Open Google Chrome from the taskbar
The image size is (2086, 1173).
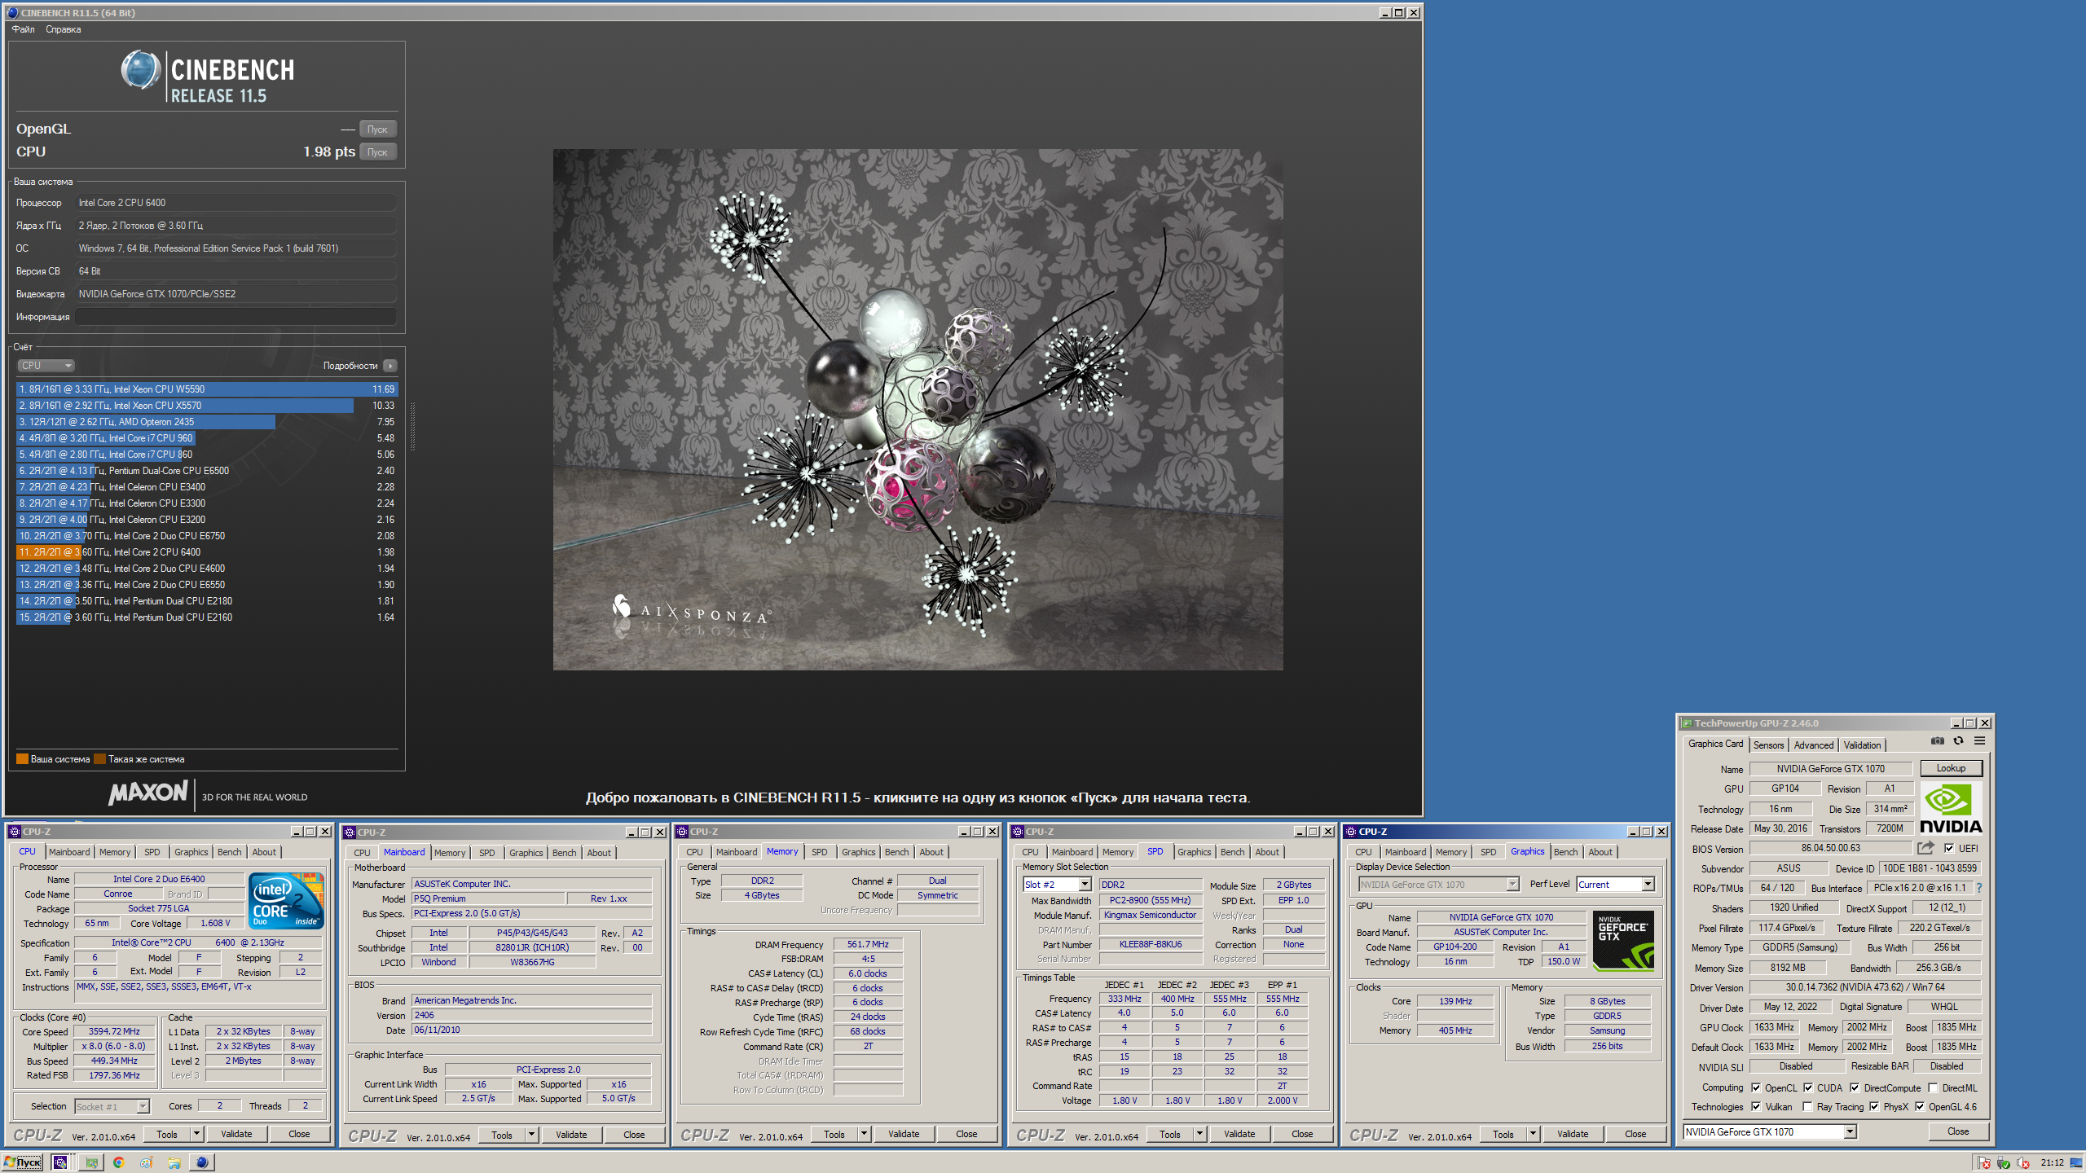119,1162
